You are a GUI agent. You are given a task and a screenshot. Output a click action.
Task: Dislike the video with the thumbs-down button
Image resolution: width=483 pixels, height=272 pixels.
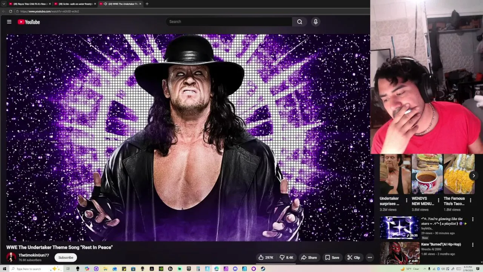[x=286, y=258]
